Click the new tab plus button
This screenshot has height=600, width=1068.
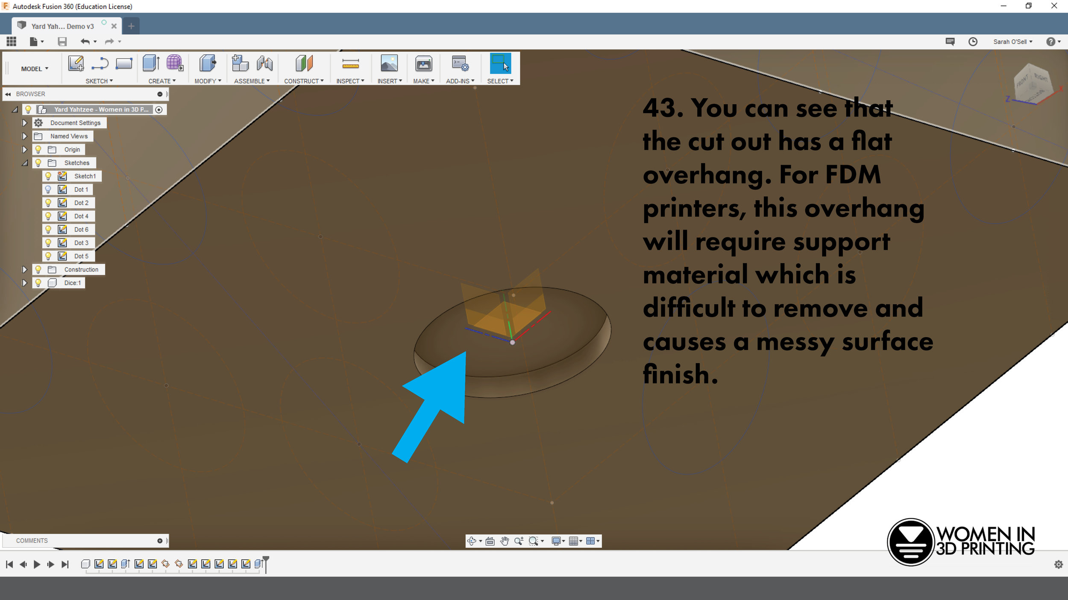pyautogui.click(x=131, y=26)
